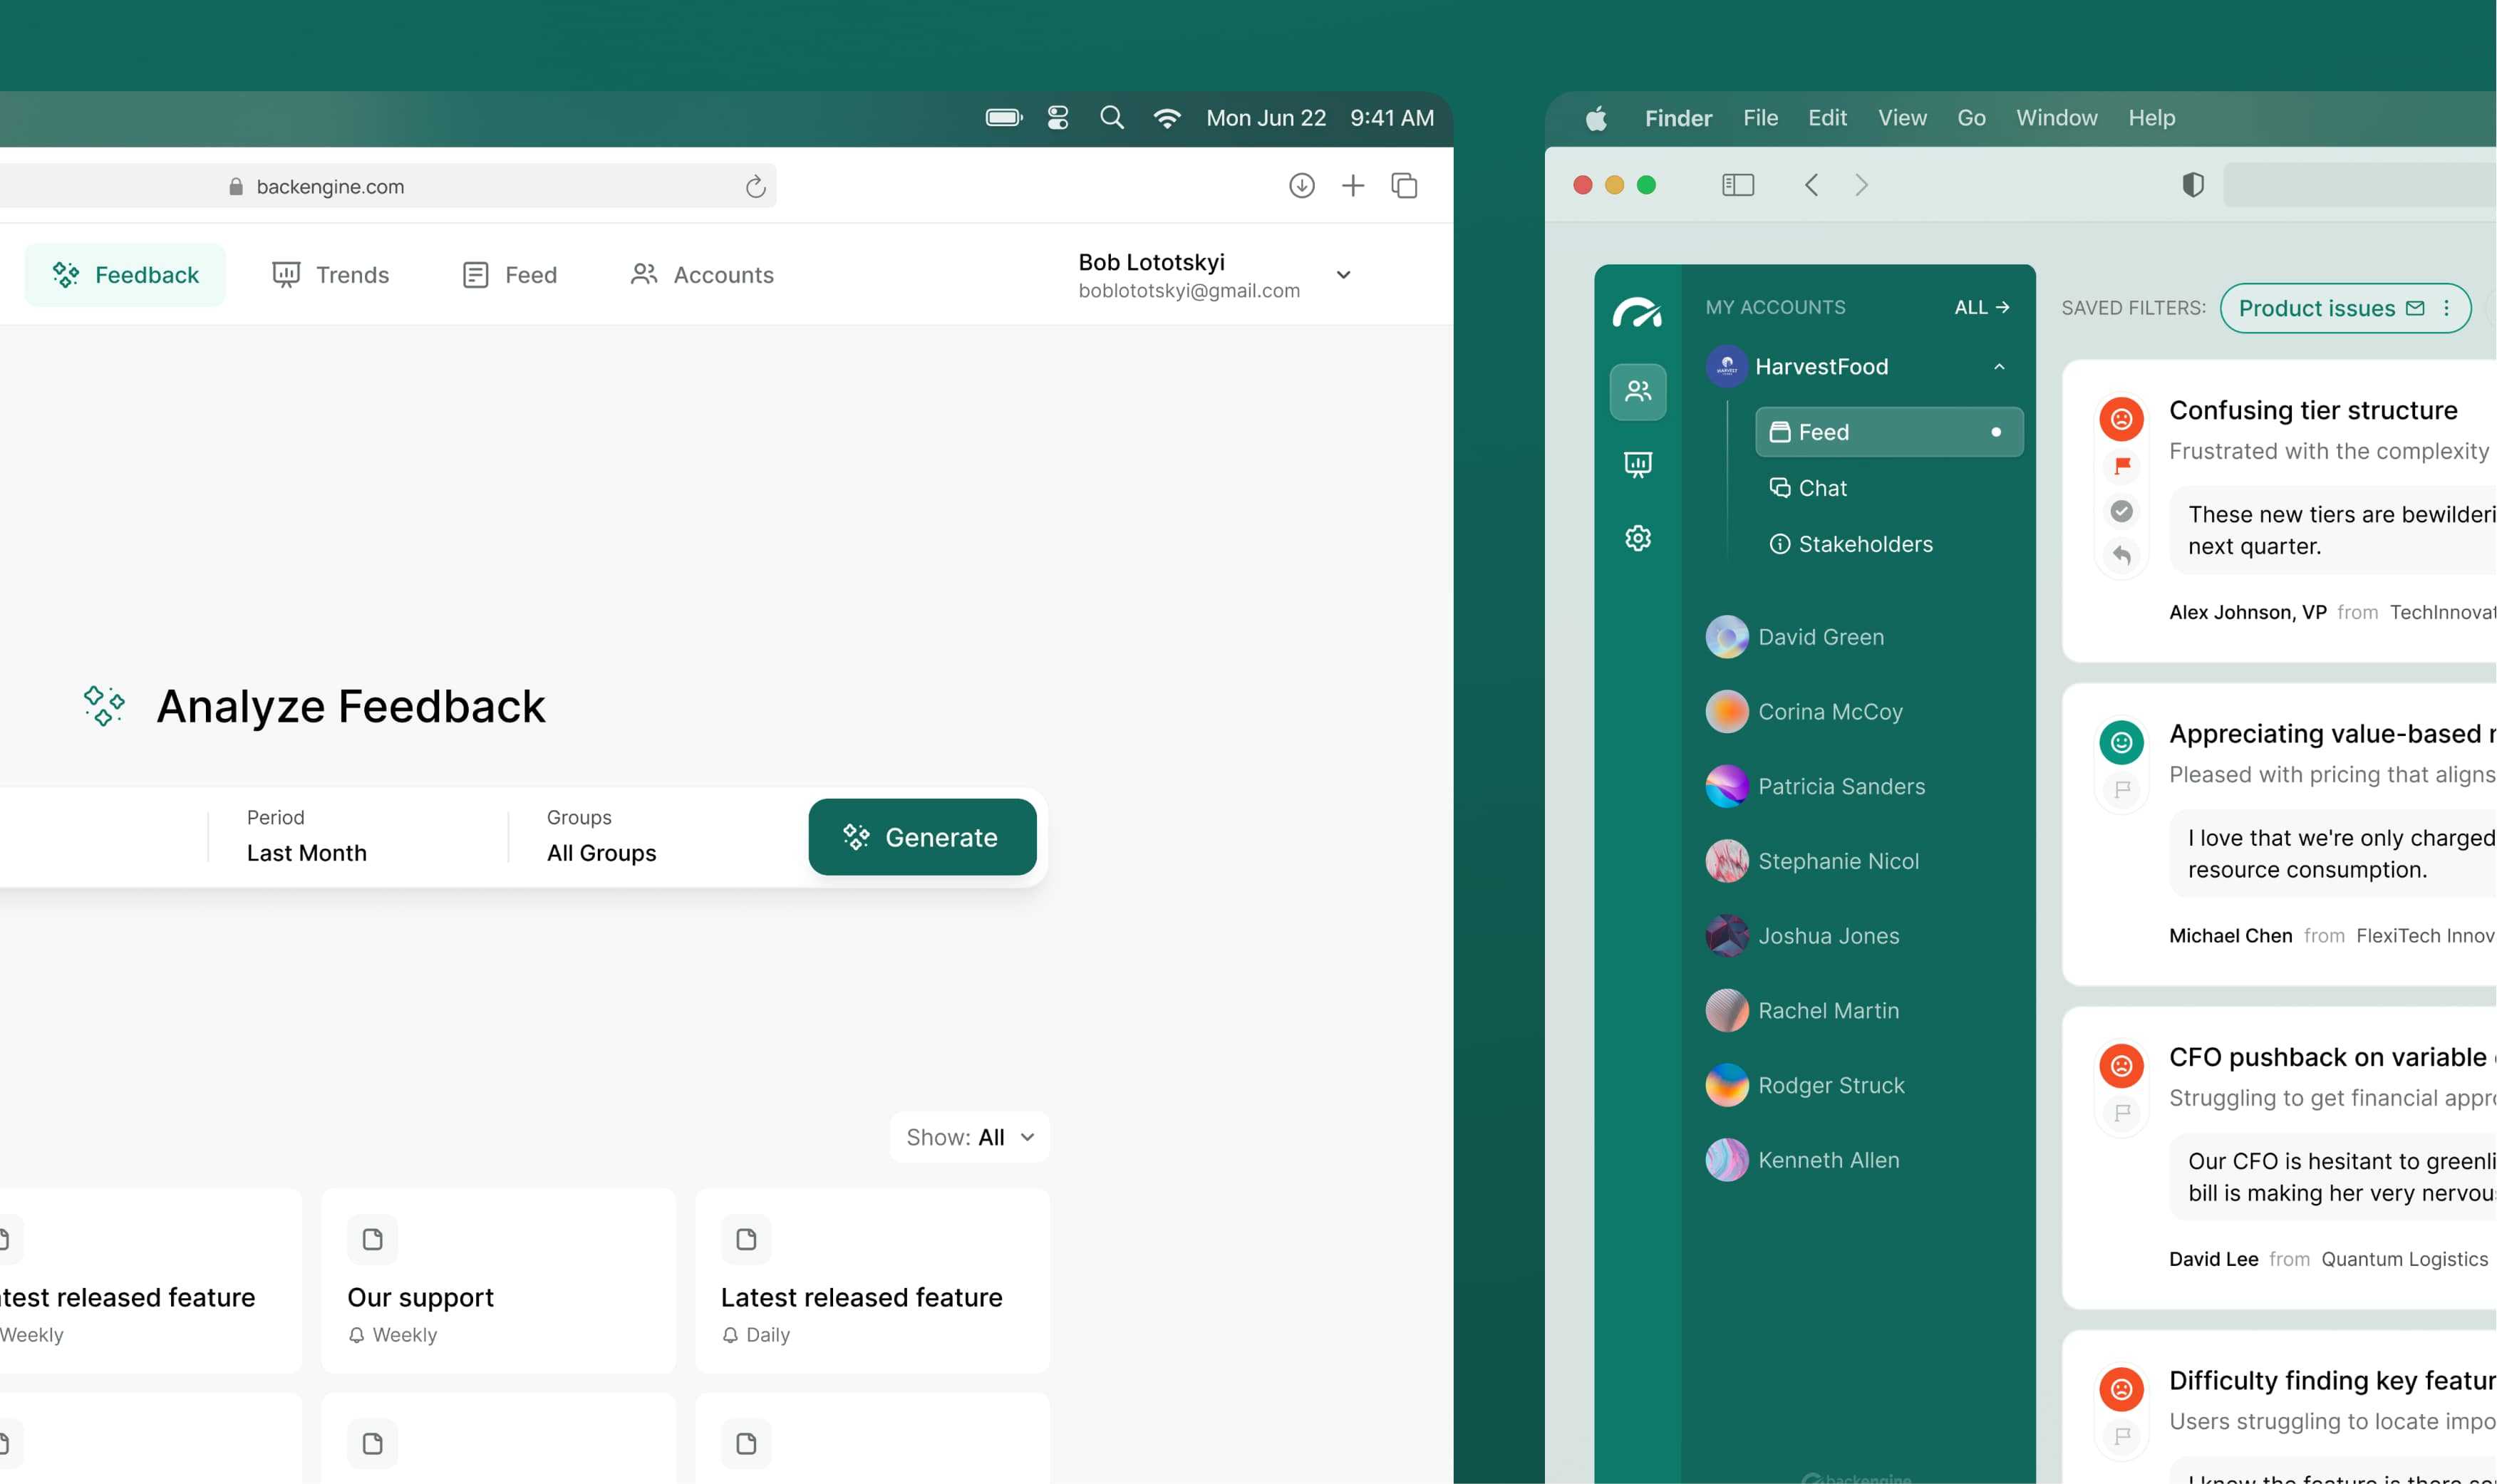Toggle the sidebar in the right browser window
The width and height of the screenshot is (2497, 1484).
click(x=1738, y=185)
